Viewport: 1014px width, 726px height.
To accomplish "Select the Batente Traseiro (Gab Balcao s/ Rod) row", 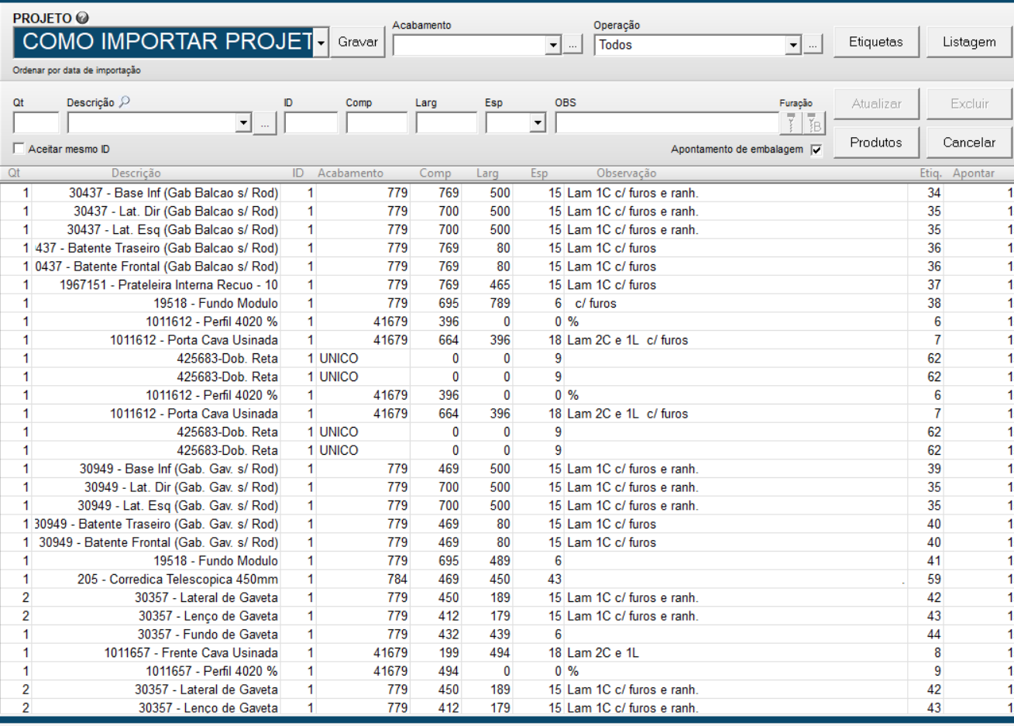I will pos(507,248).
